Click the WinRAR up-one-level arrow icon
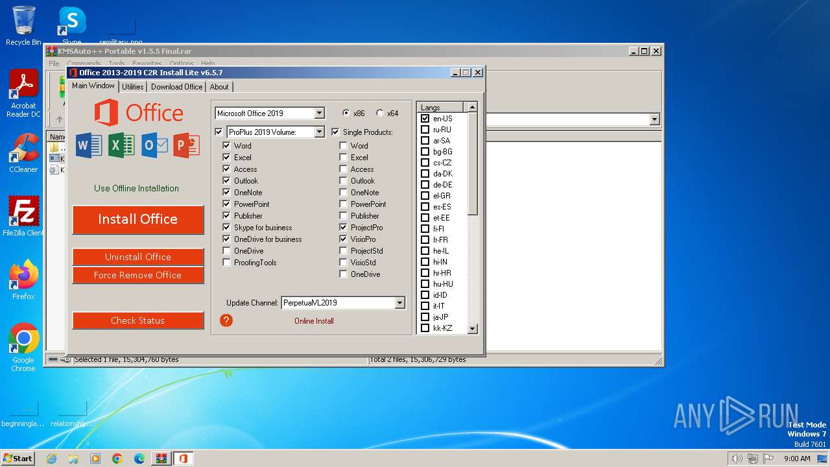This screenshot has height=467, width=830. [x=59, y=119]
